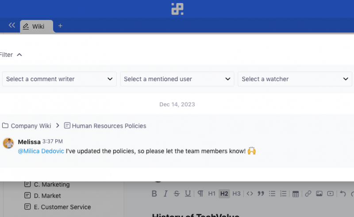Insert a blockquote using quote icon

pos(261,194)
